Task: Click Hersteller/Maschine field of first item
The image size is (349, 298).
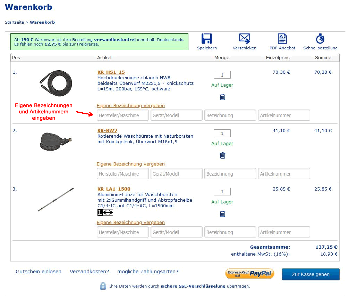Action: click(123, 115)
